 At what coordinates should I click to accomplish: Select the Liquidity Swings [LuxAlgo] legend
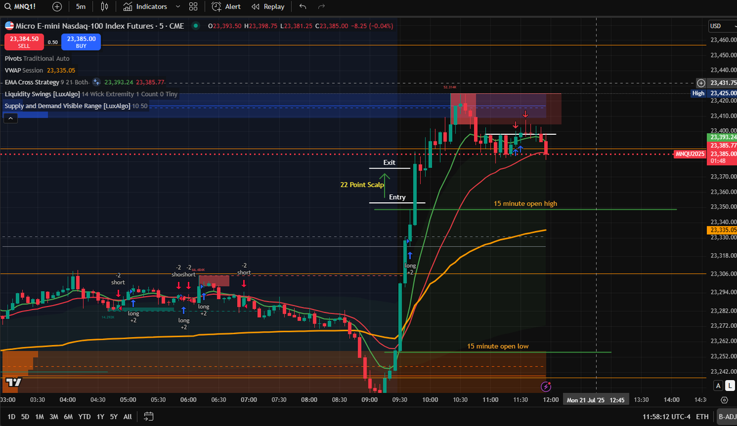[90, 94]
